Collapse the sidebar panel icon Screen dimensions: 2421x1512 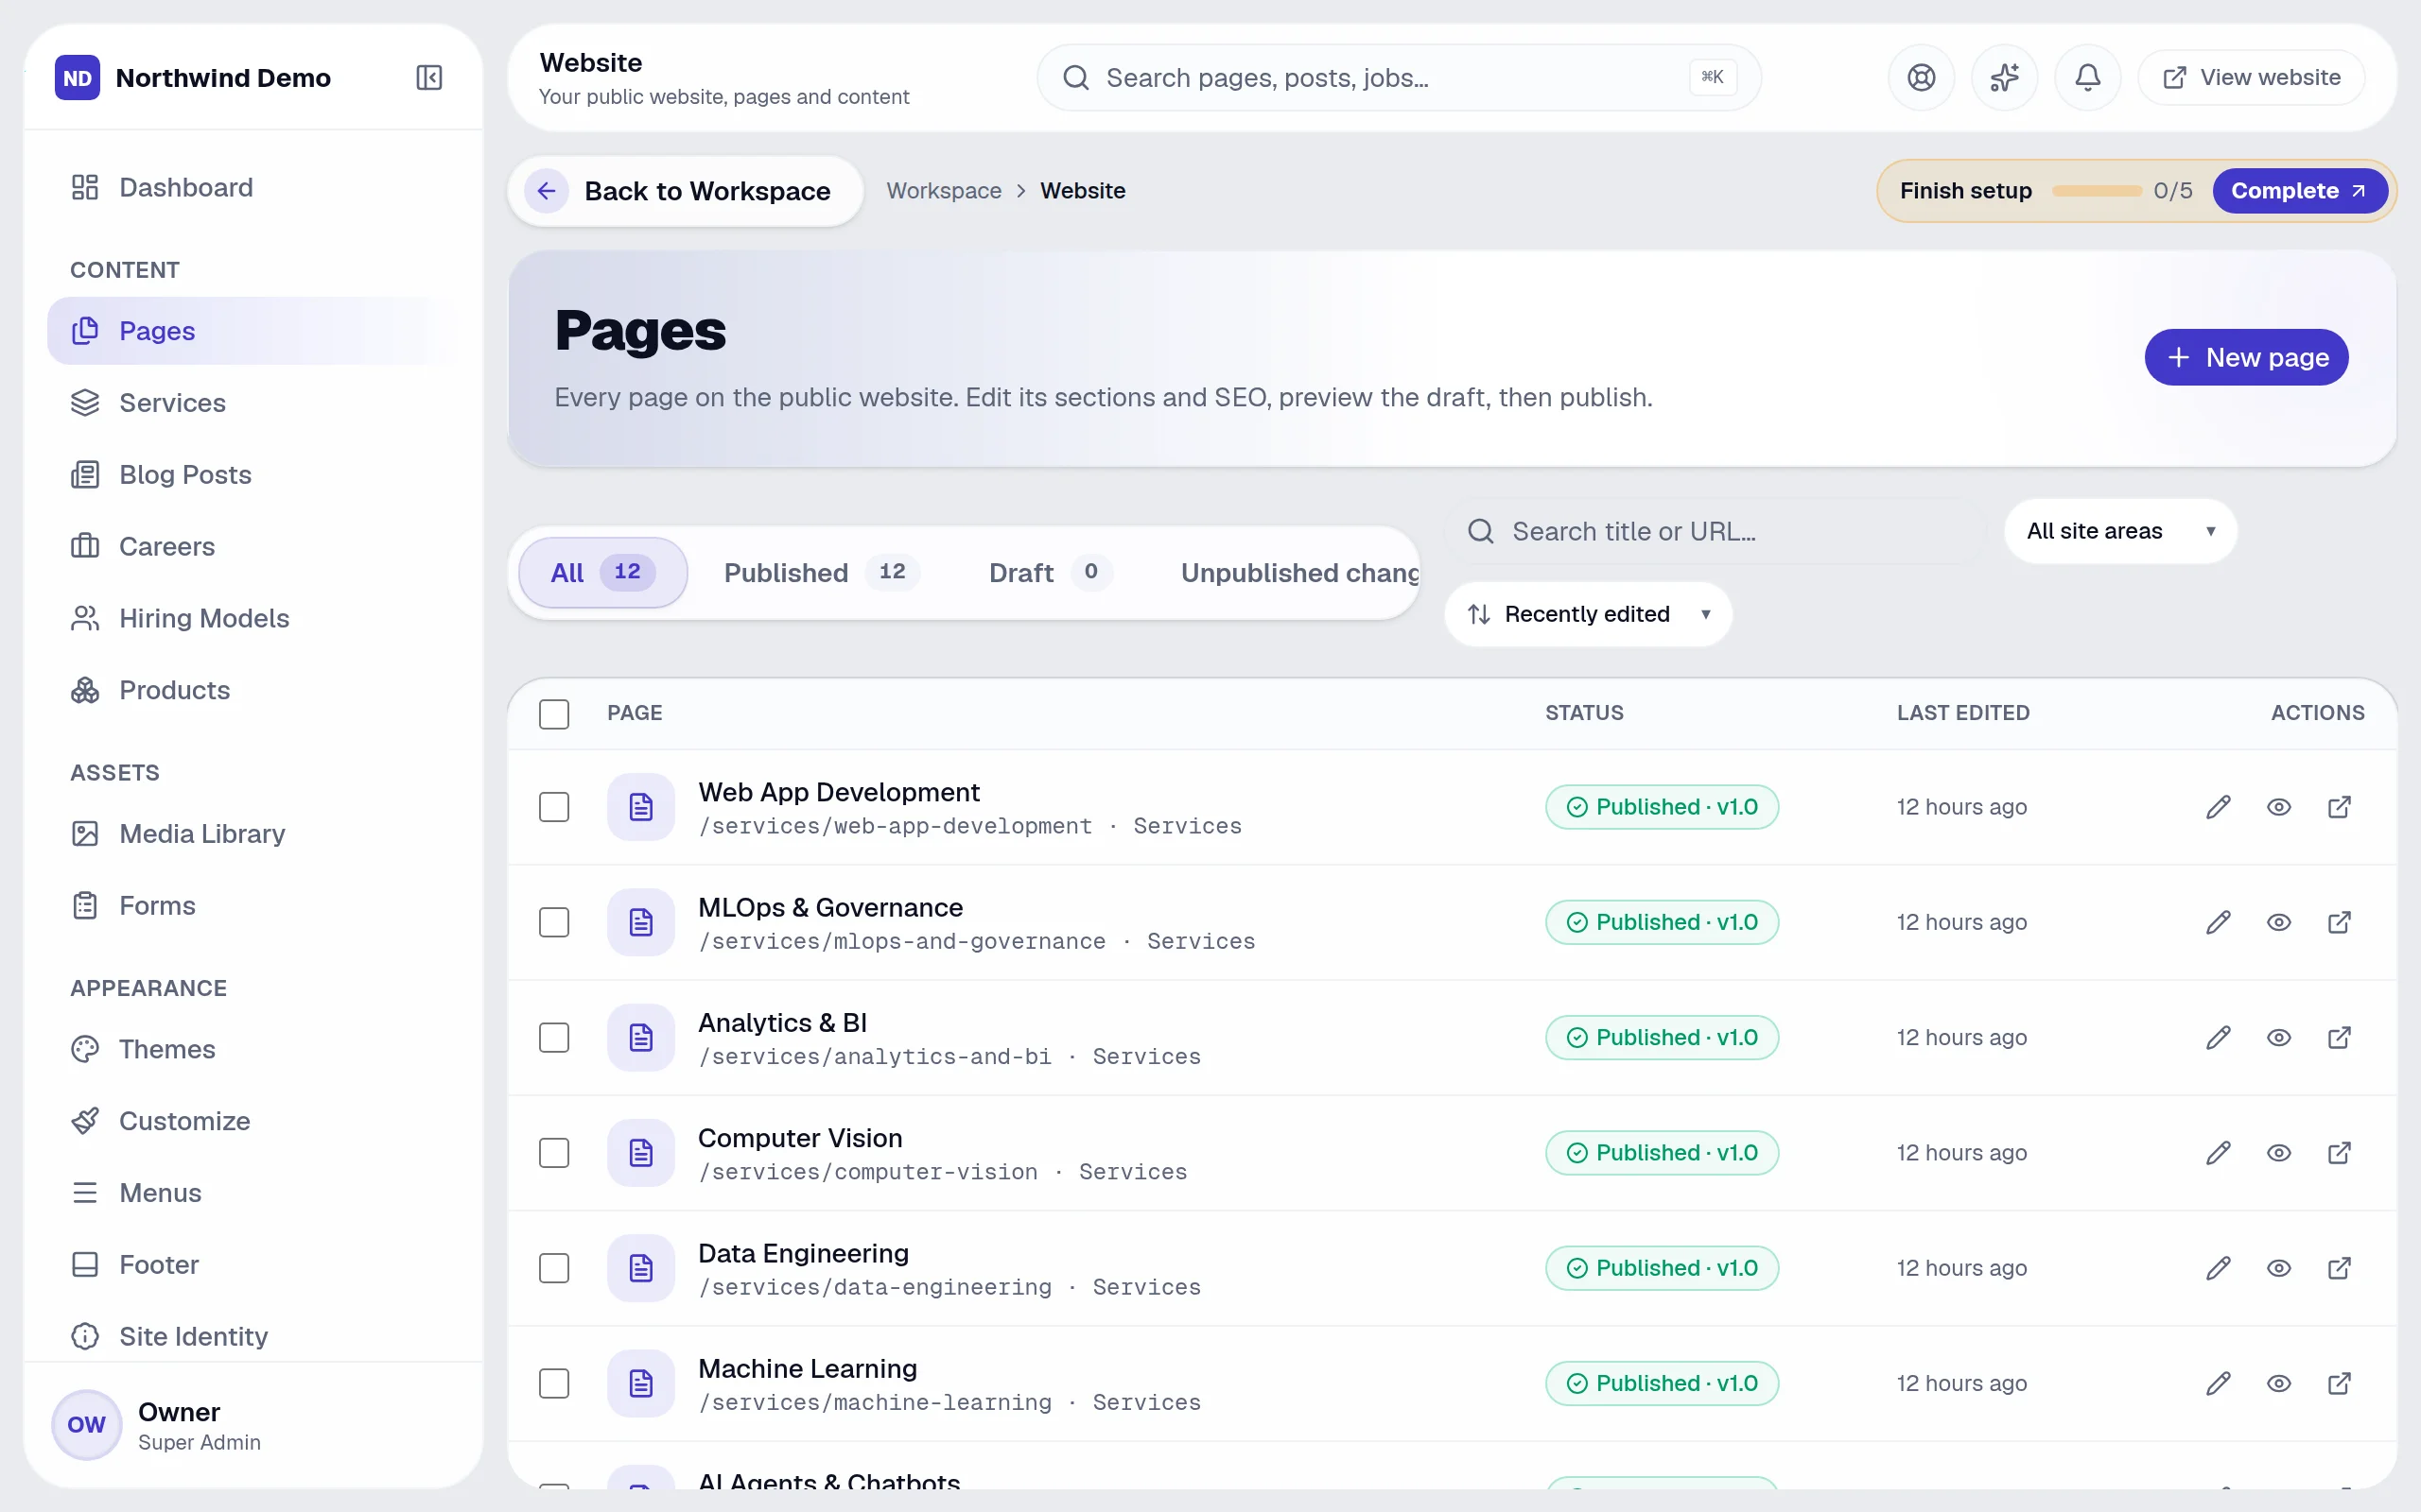click(429, 77)
